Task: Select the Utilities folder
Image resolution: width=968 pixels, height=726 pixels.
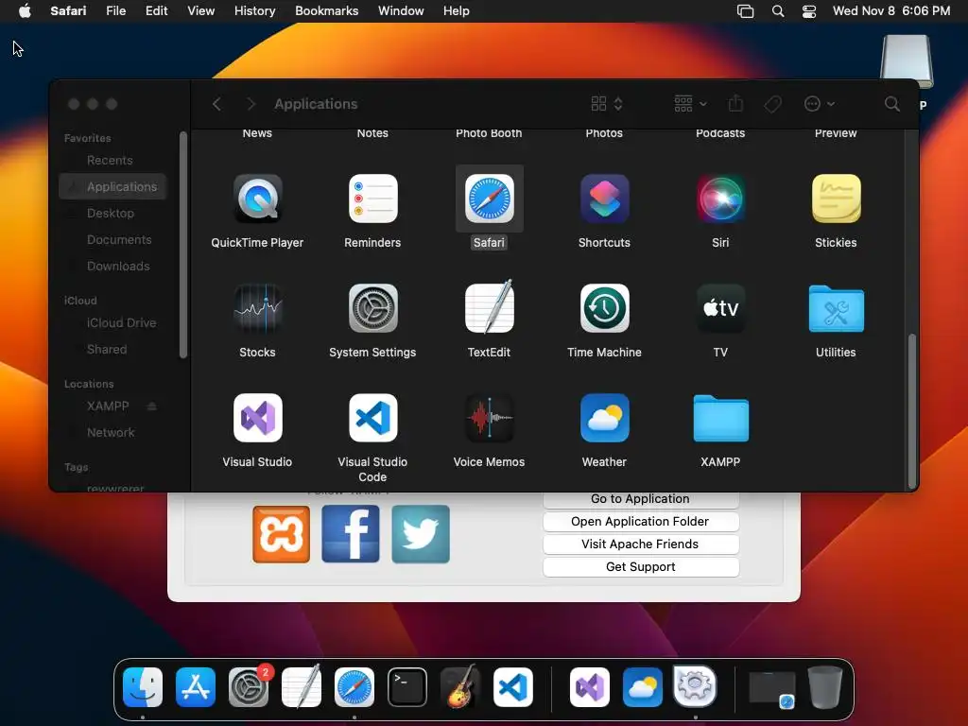Action: pos(836,309)
